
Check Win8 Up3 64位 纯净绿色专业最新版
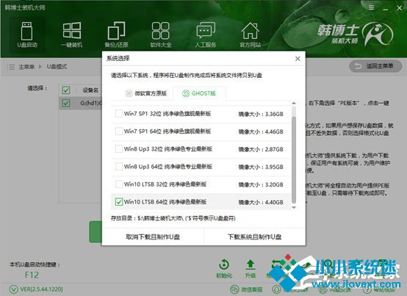(x=119, y=167)
